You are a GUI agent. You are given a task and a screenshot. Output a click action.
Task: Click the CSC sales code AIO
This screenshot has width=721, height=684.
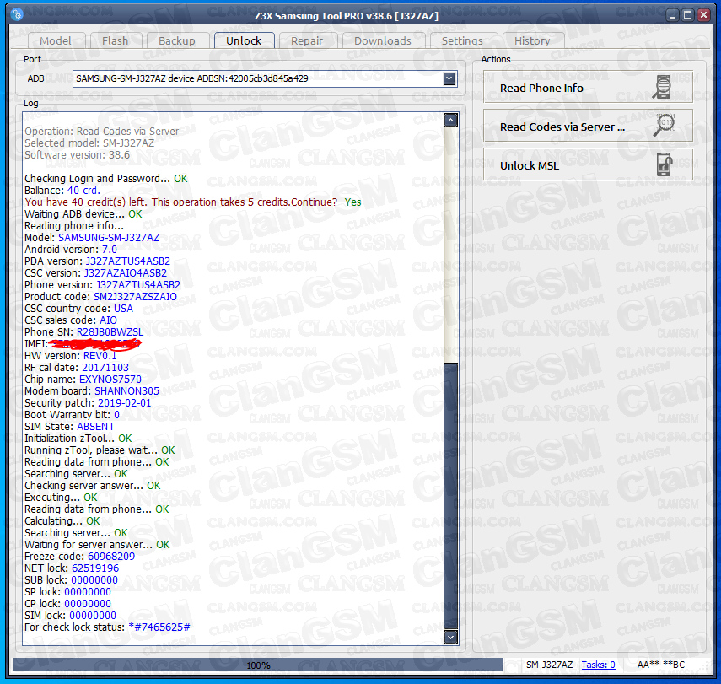tap(108, 320)
